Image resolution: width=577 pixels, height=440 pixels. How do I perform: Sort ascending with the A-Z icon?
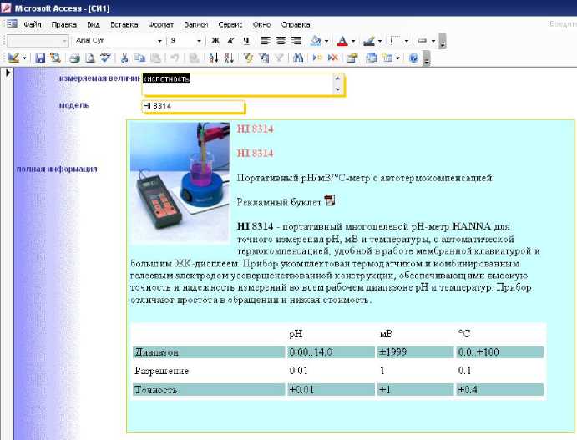click(x=213, y=58)
